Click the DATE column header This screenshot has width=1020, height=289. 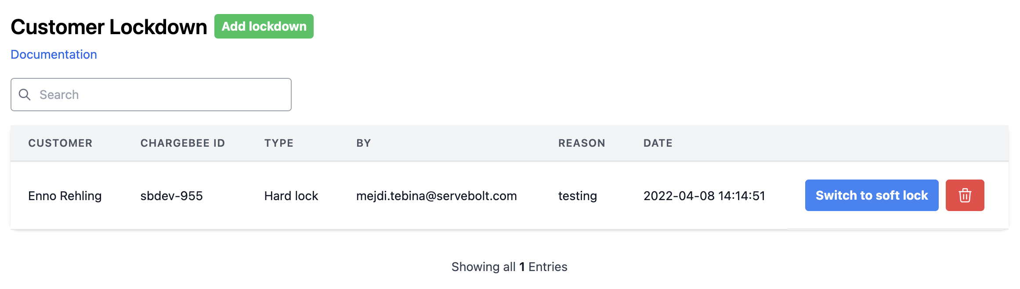point(658,143)
